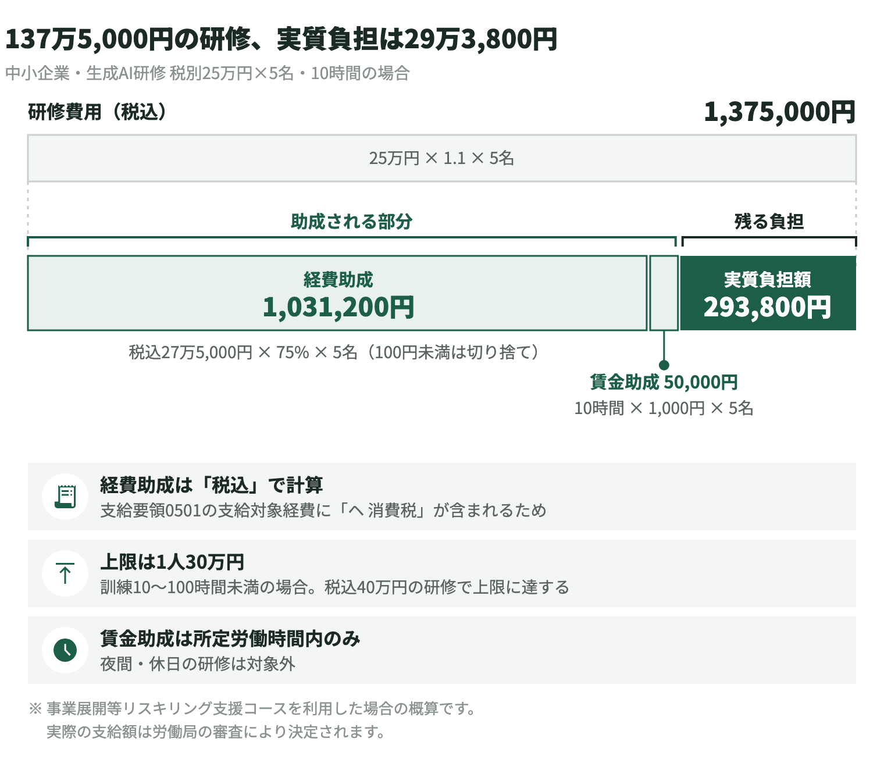Click the heading 経費助成は「税込」で計算
The image size is (884, 774).
coord(212,485)
